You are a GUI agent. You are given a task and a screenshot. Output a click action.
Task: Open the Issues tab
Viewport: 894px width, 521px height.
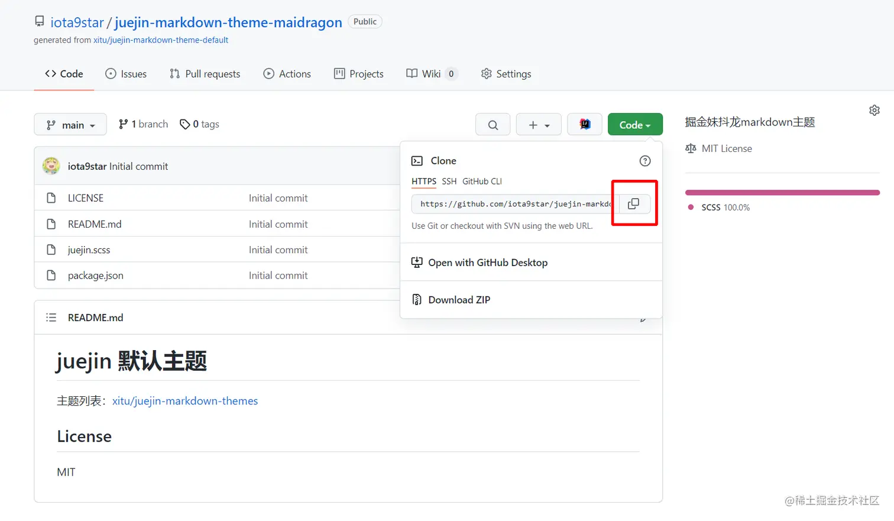click(x=126, y=74)
